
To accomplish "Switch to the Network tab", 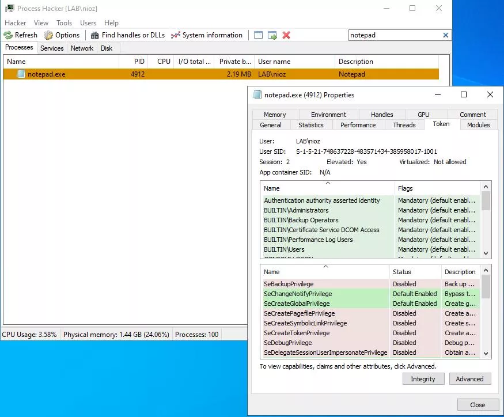I will click(82, 48).
